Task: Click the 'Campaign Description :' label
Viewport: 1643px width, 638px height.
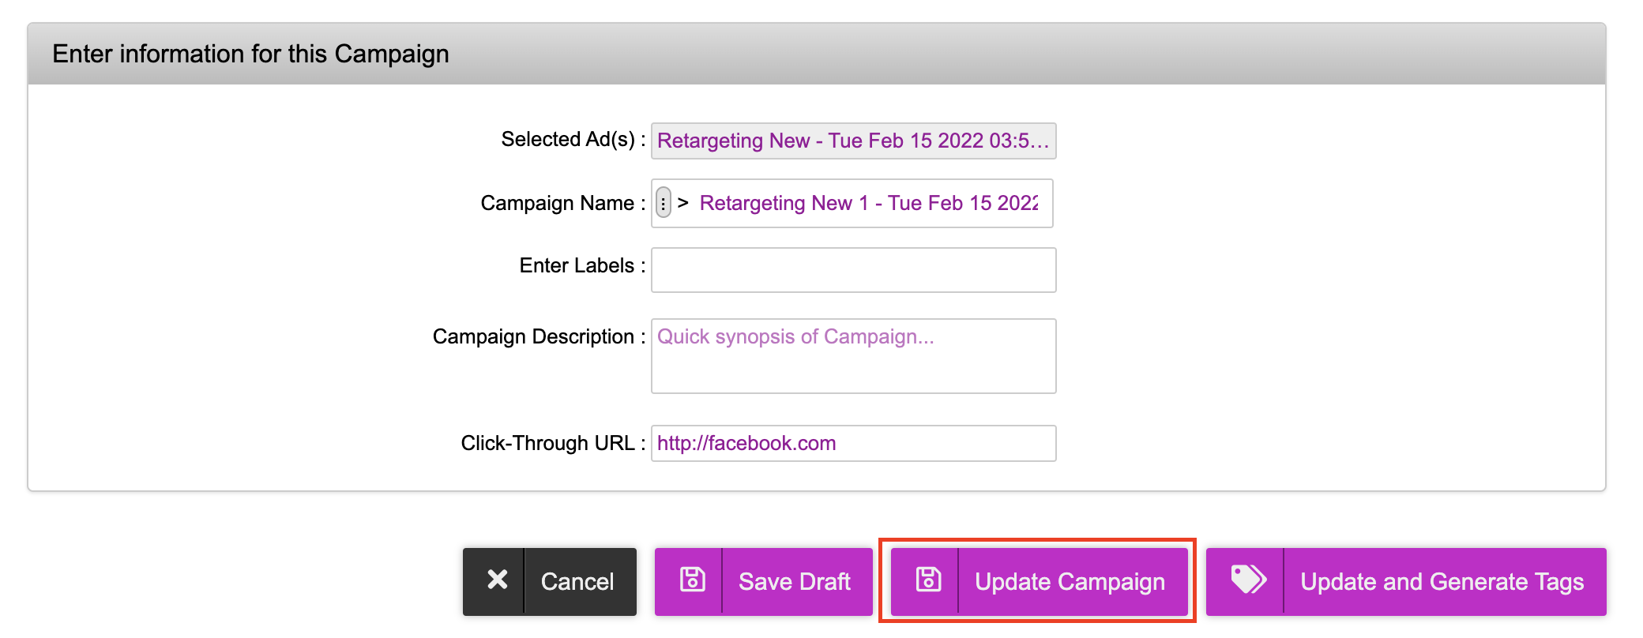Action: tap(540, 337)
